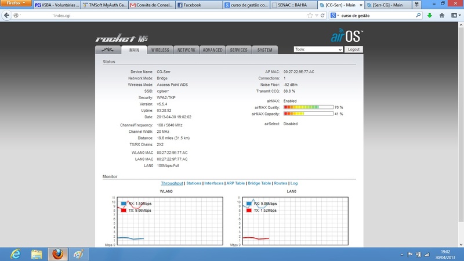The height and width of the screenshot is (261, 464).
Task: Click the search magnifier icon
Action: point(418,15)
